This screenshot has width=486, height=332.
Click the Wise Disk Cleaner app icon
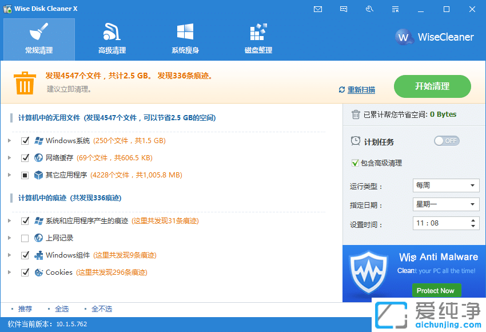pos(7,9)
